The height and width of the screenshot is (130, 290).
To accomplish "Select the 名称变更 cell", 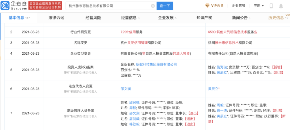I will click(80, 43).
